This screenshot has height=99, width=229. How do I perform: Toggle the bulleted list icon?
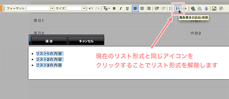(178, 8)
